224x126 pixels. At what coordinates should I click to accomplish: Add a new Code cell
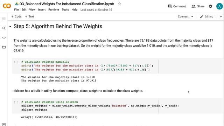point(16,16)
